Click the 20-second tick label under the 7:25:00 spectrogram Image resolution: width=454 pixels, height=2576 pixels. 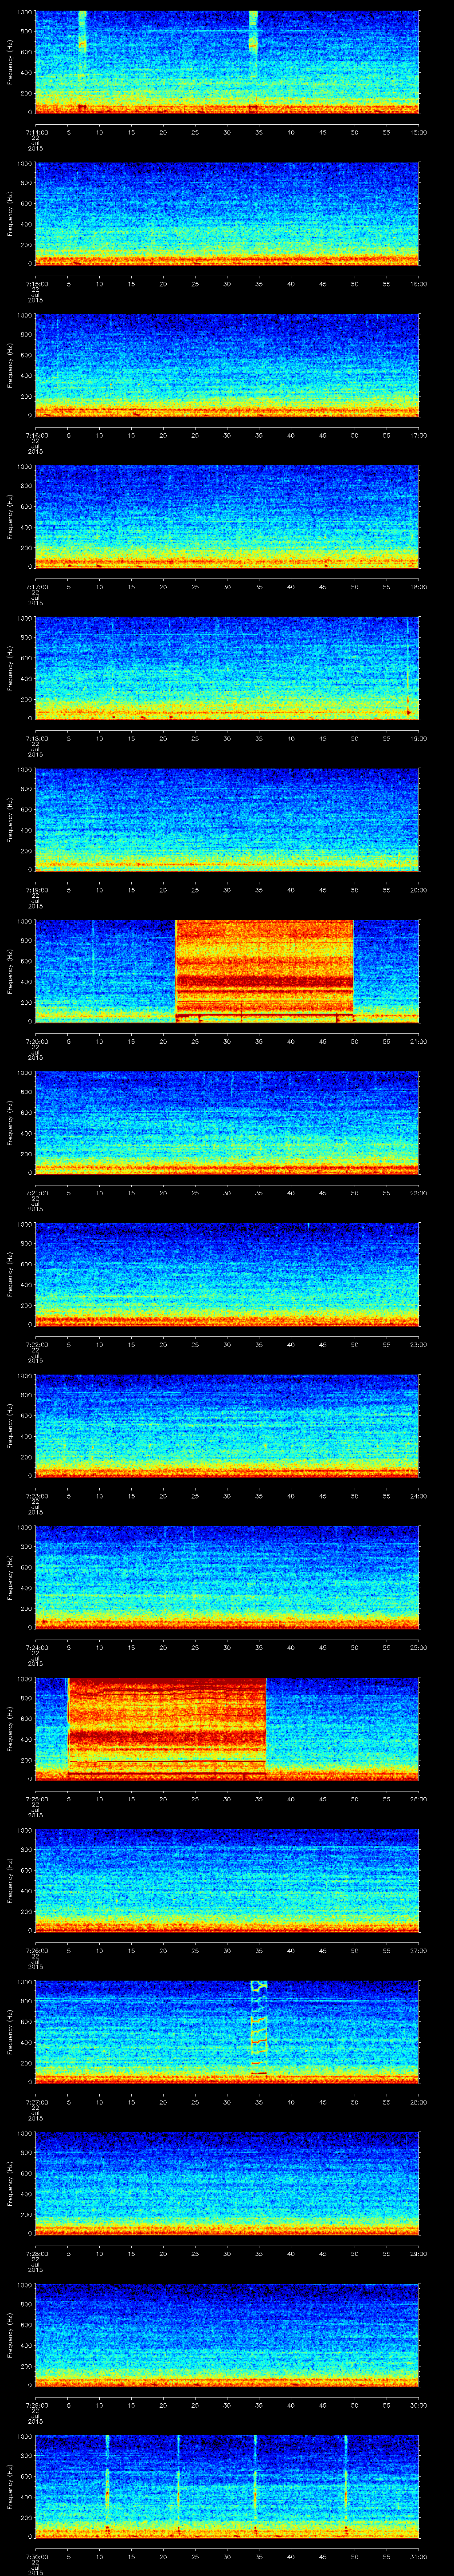(164, 1799)
